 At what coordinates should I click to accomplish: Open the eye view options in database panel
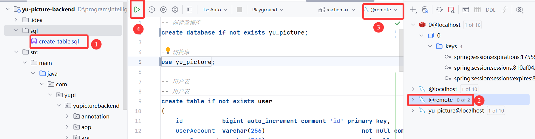point(519,10)
